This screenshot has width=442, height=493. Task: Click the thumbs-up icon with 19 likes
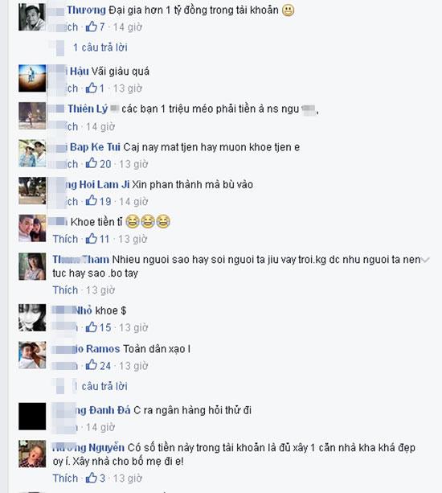coord(92,200)
